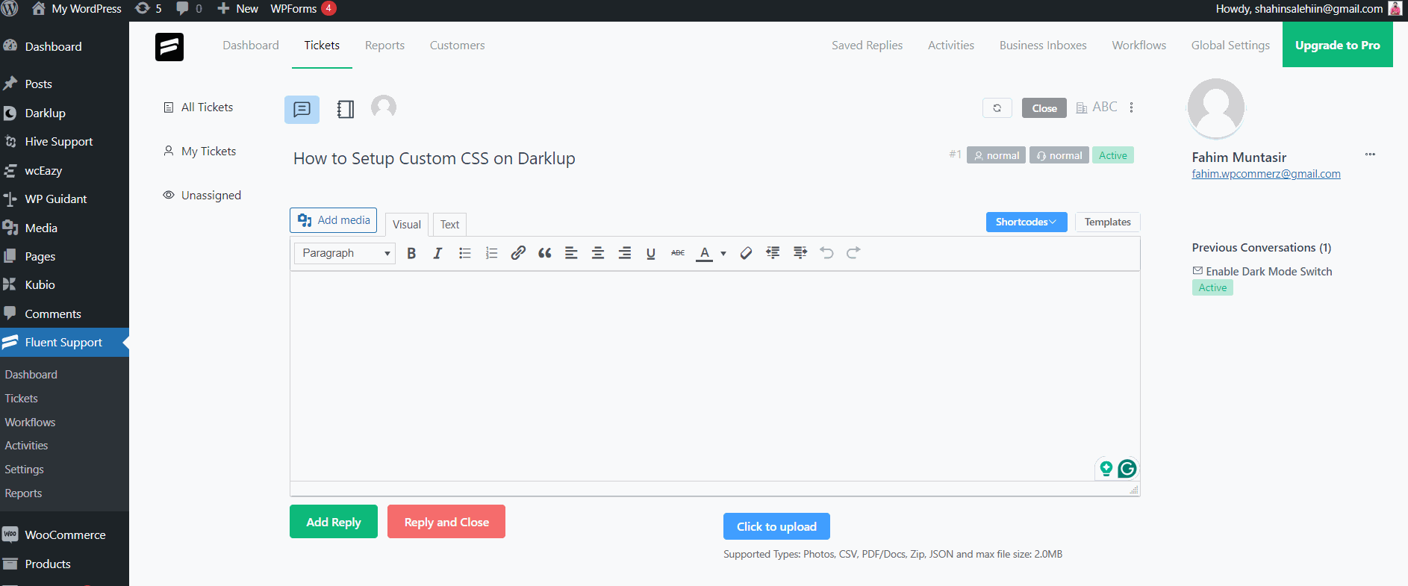Image resolution: width=1408 pixels, height=586 pixels.
Task: Open the ticket more options menu
Action: tap(1132, 107)
